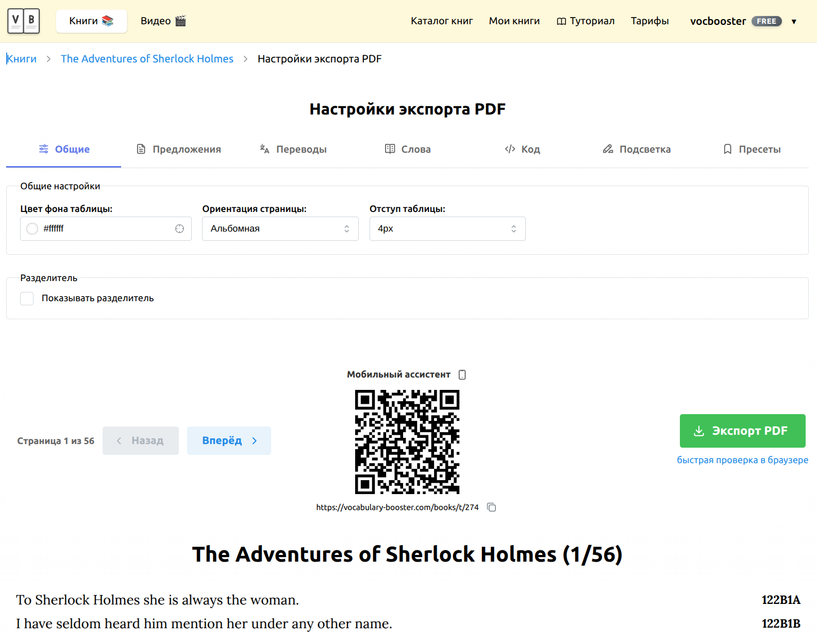
Task: Click the QR code image
Action: tap(407, 442)
